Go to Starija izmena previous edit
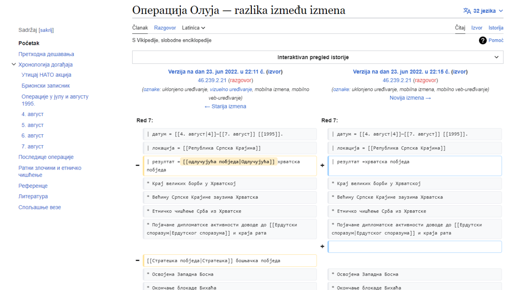Viewport: 512px width, 290px height. 225,106
